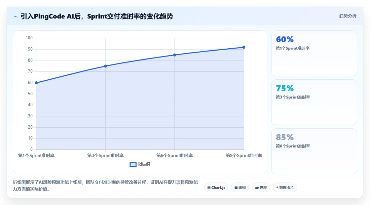
Task: Select the 进度 tag
Action: 261,187
